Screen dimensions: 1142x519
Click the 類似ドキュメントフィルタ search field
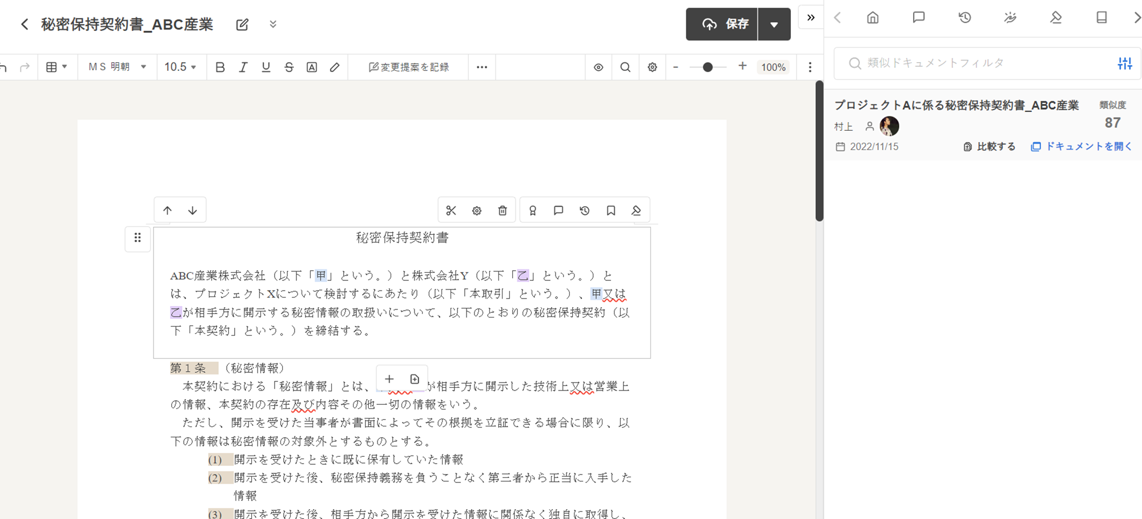point(976,63)
